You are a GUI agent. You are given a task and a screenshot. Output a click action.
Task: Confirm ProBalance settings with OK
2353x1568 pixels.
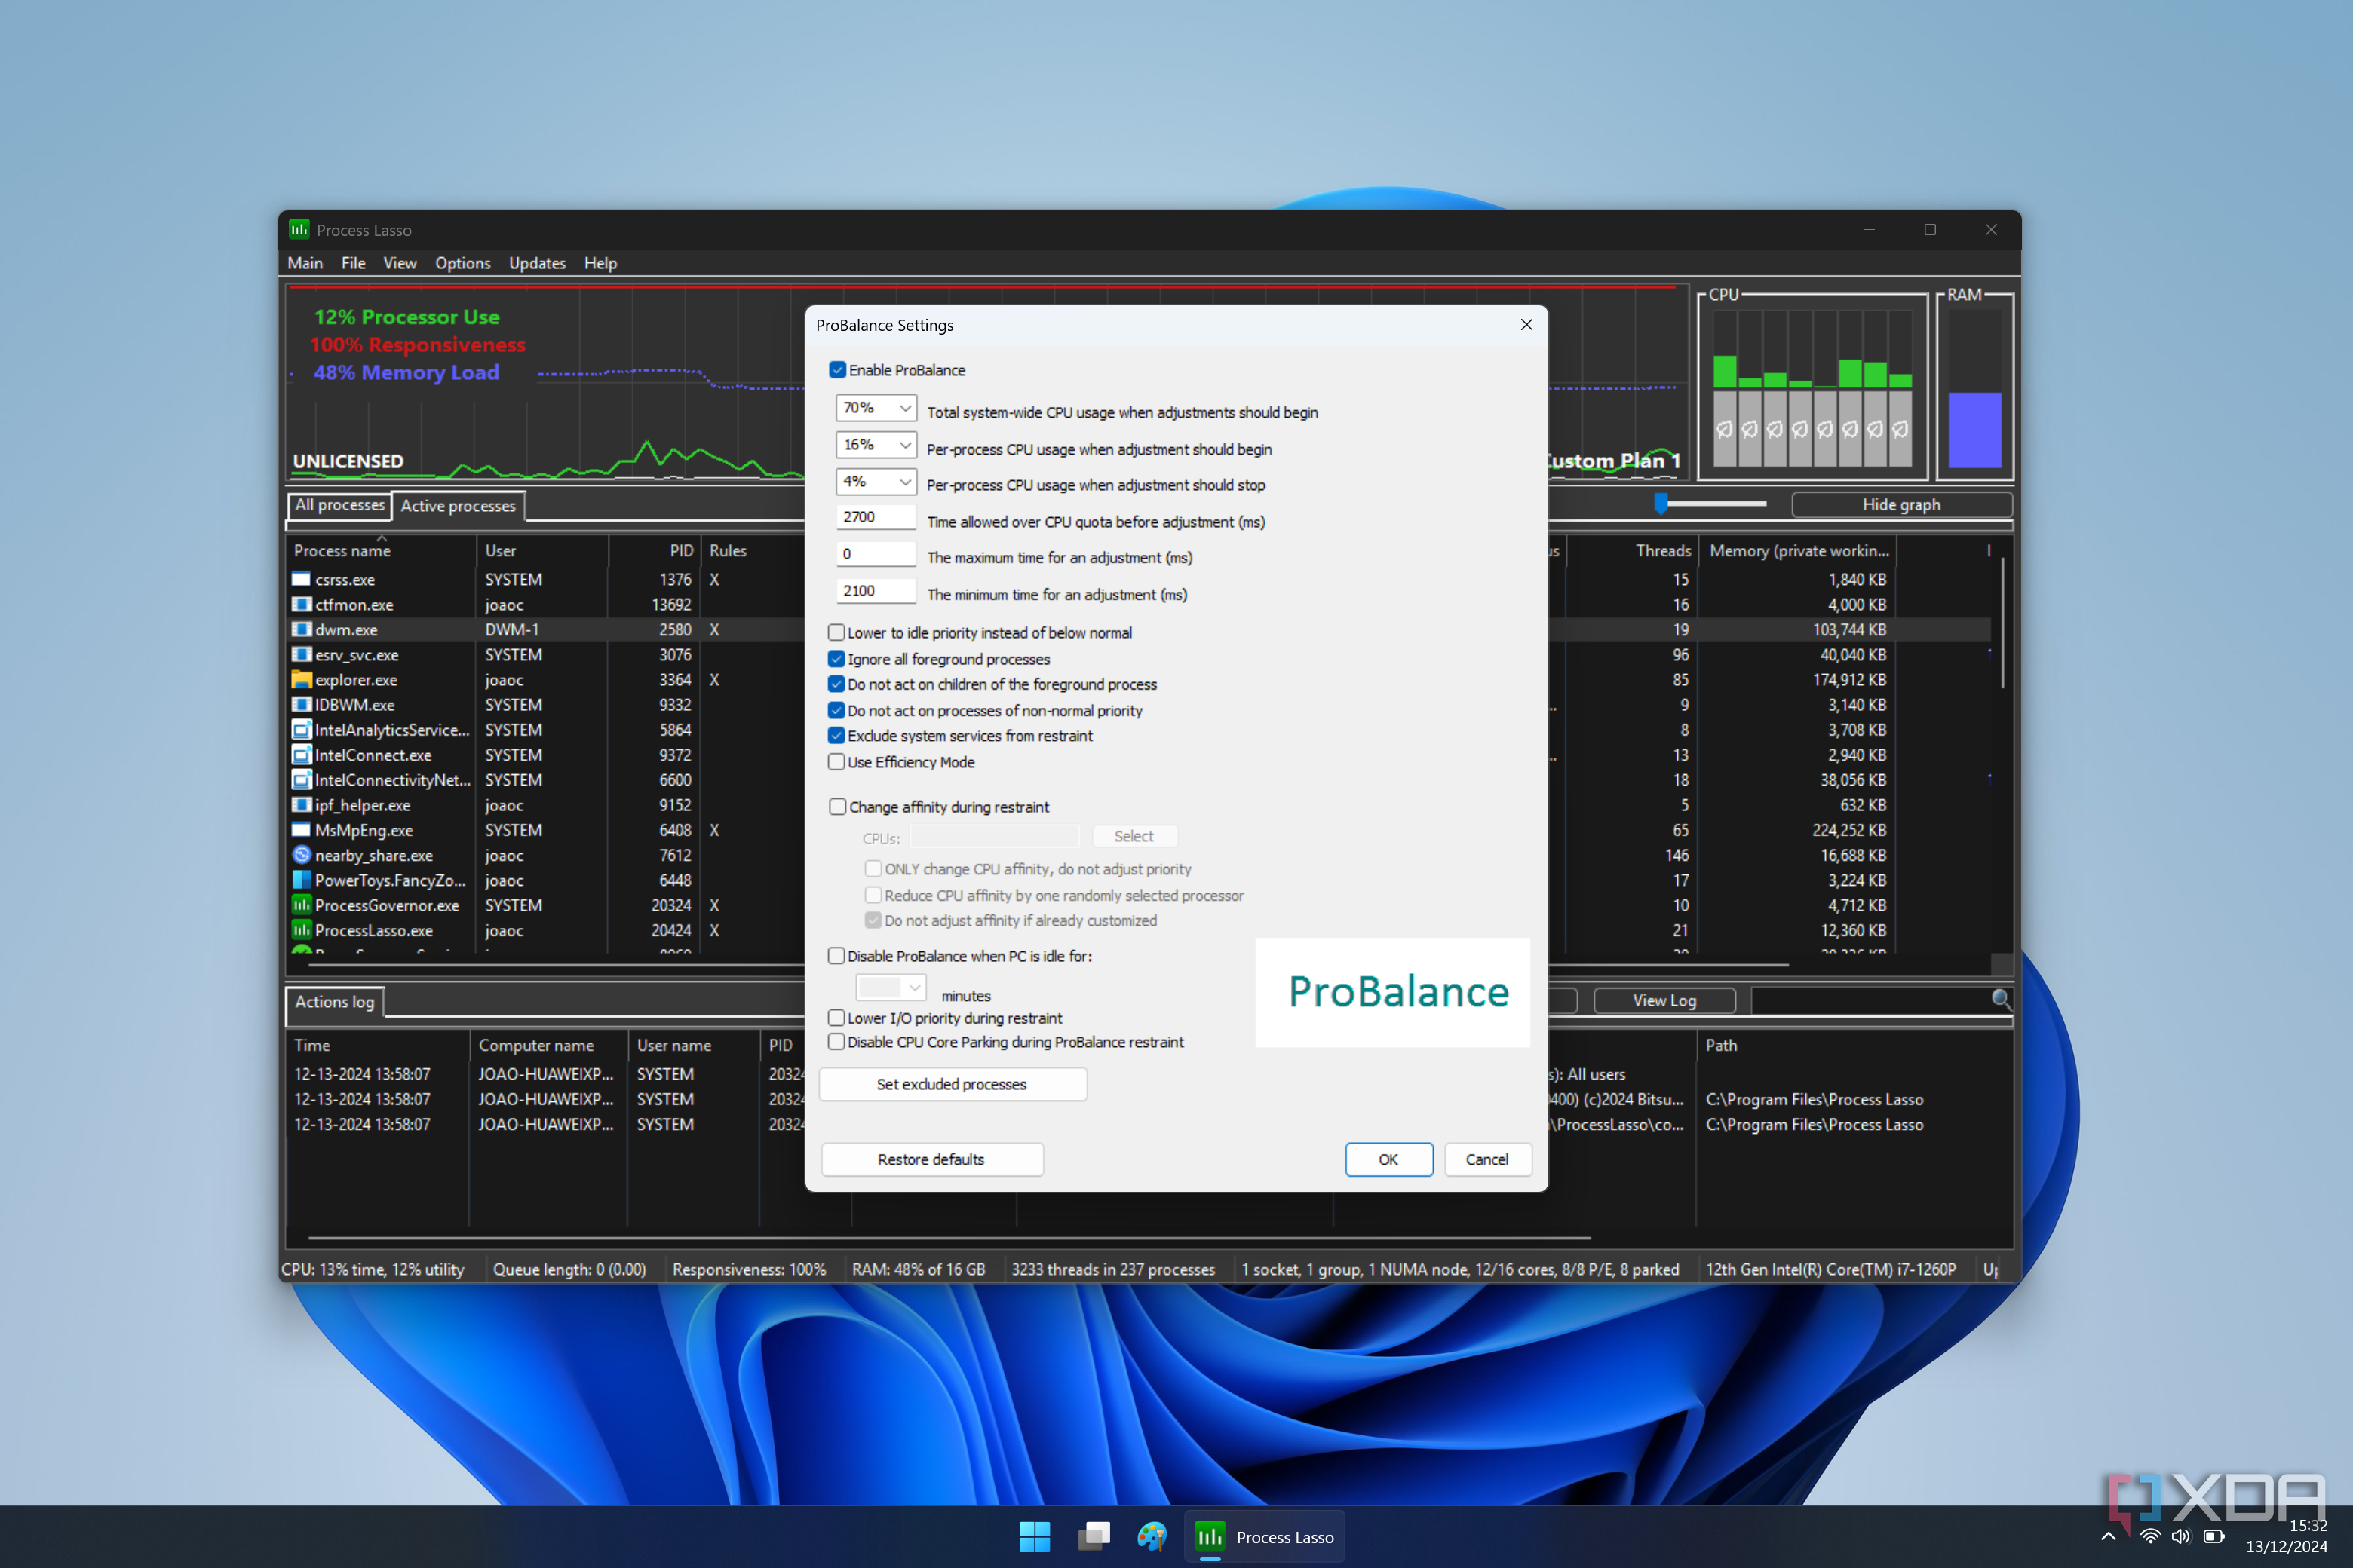point(1388,1159)
